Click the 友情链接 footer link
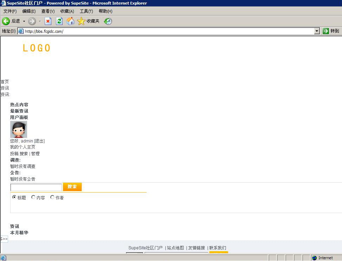 point(197,248)
